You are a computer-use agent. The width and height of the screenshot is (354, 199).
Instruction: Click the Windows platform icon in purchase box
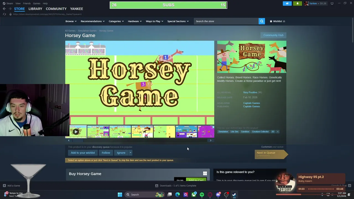(x=205, y=174)
